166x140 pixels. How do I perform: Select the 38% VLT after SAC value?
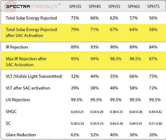(95, 88)
